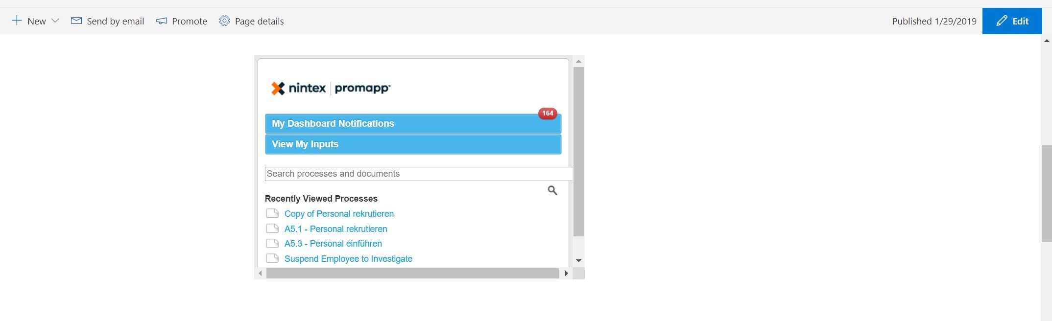Click the Edit button

pos(1012,21)
